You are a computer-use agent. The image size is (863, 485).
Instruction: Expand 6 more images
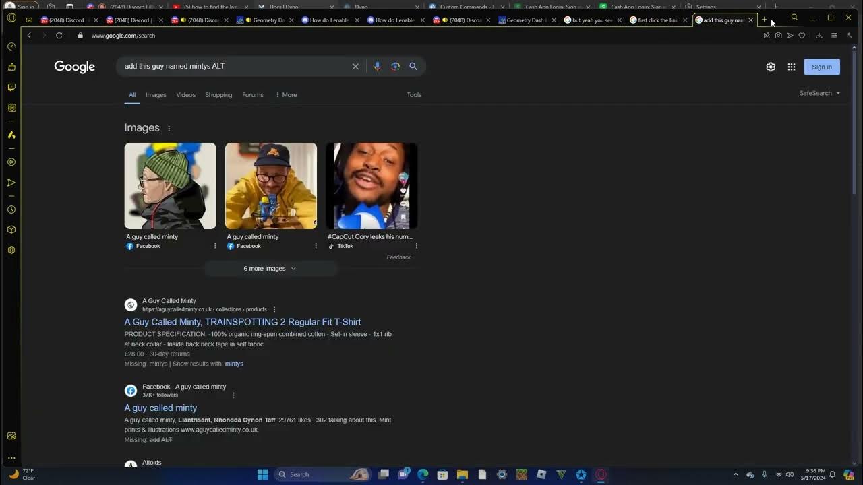click(270, 269)
